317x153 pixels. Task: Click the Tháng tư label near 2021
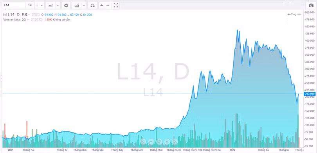point(62,150)
